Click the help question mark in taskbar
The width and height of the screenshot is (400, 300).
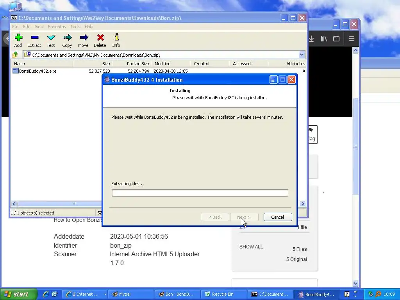(346, 295)
